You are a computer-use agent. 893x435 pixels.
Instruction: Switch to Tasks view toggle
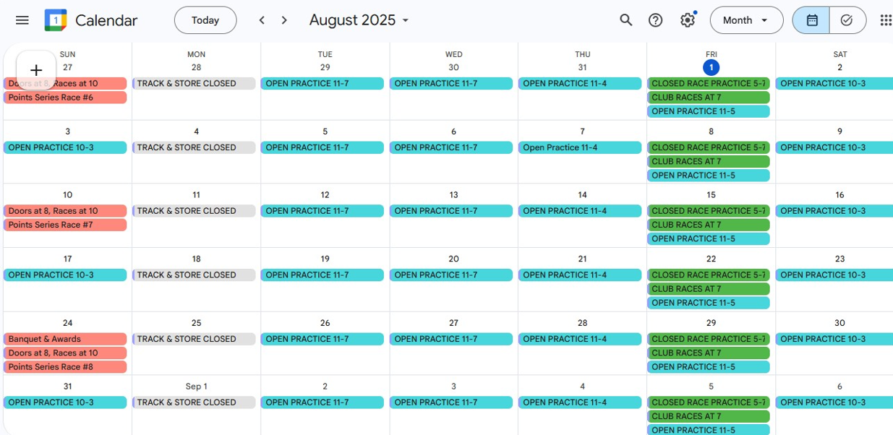click(847, 20)
